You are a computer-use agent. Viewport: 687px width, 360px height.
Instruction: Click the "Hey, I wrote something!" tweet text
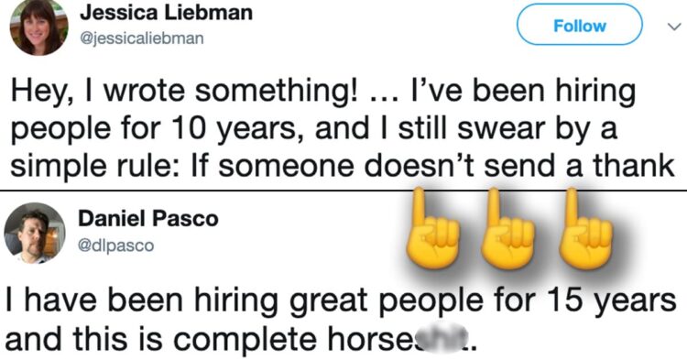click(186, 91)
